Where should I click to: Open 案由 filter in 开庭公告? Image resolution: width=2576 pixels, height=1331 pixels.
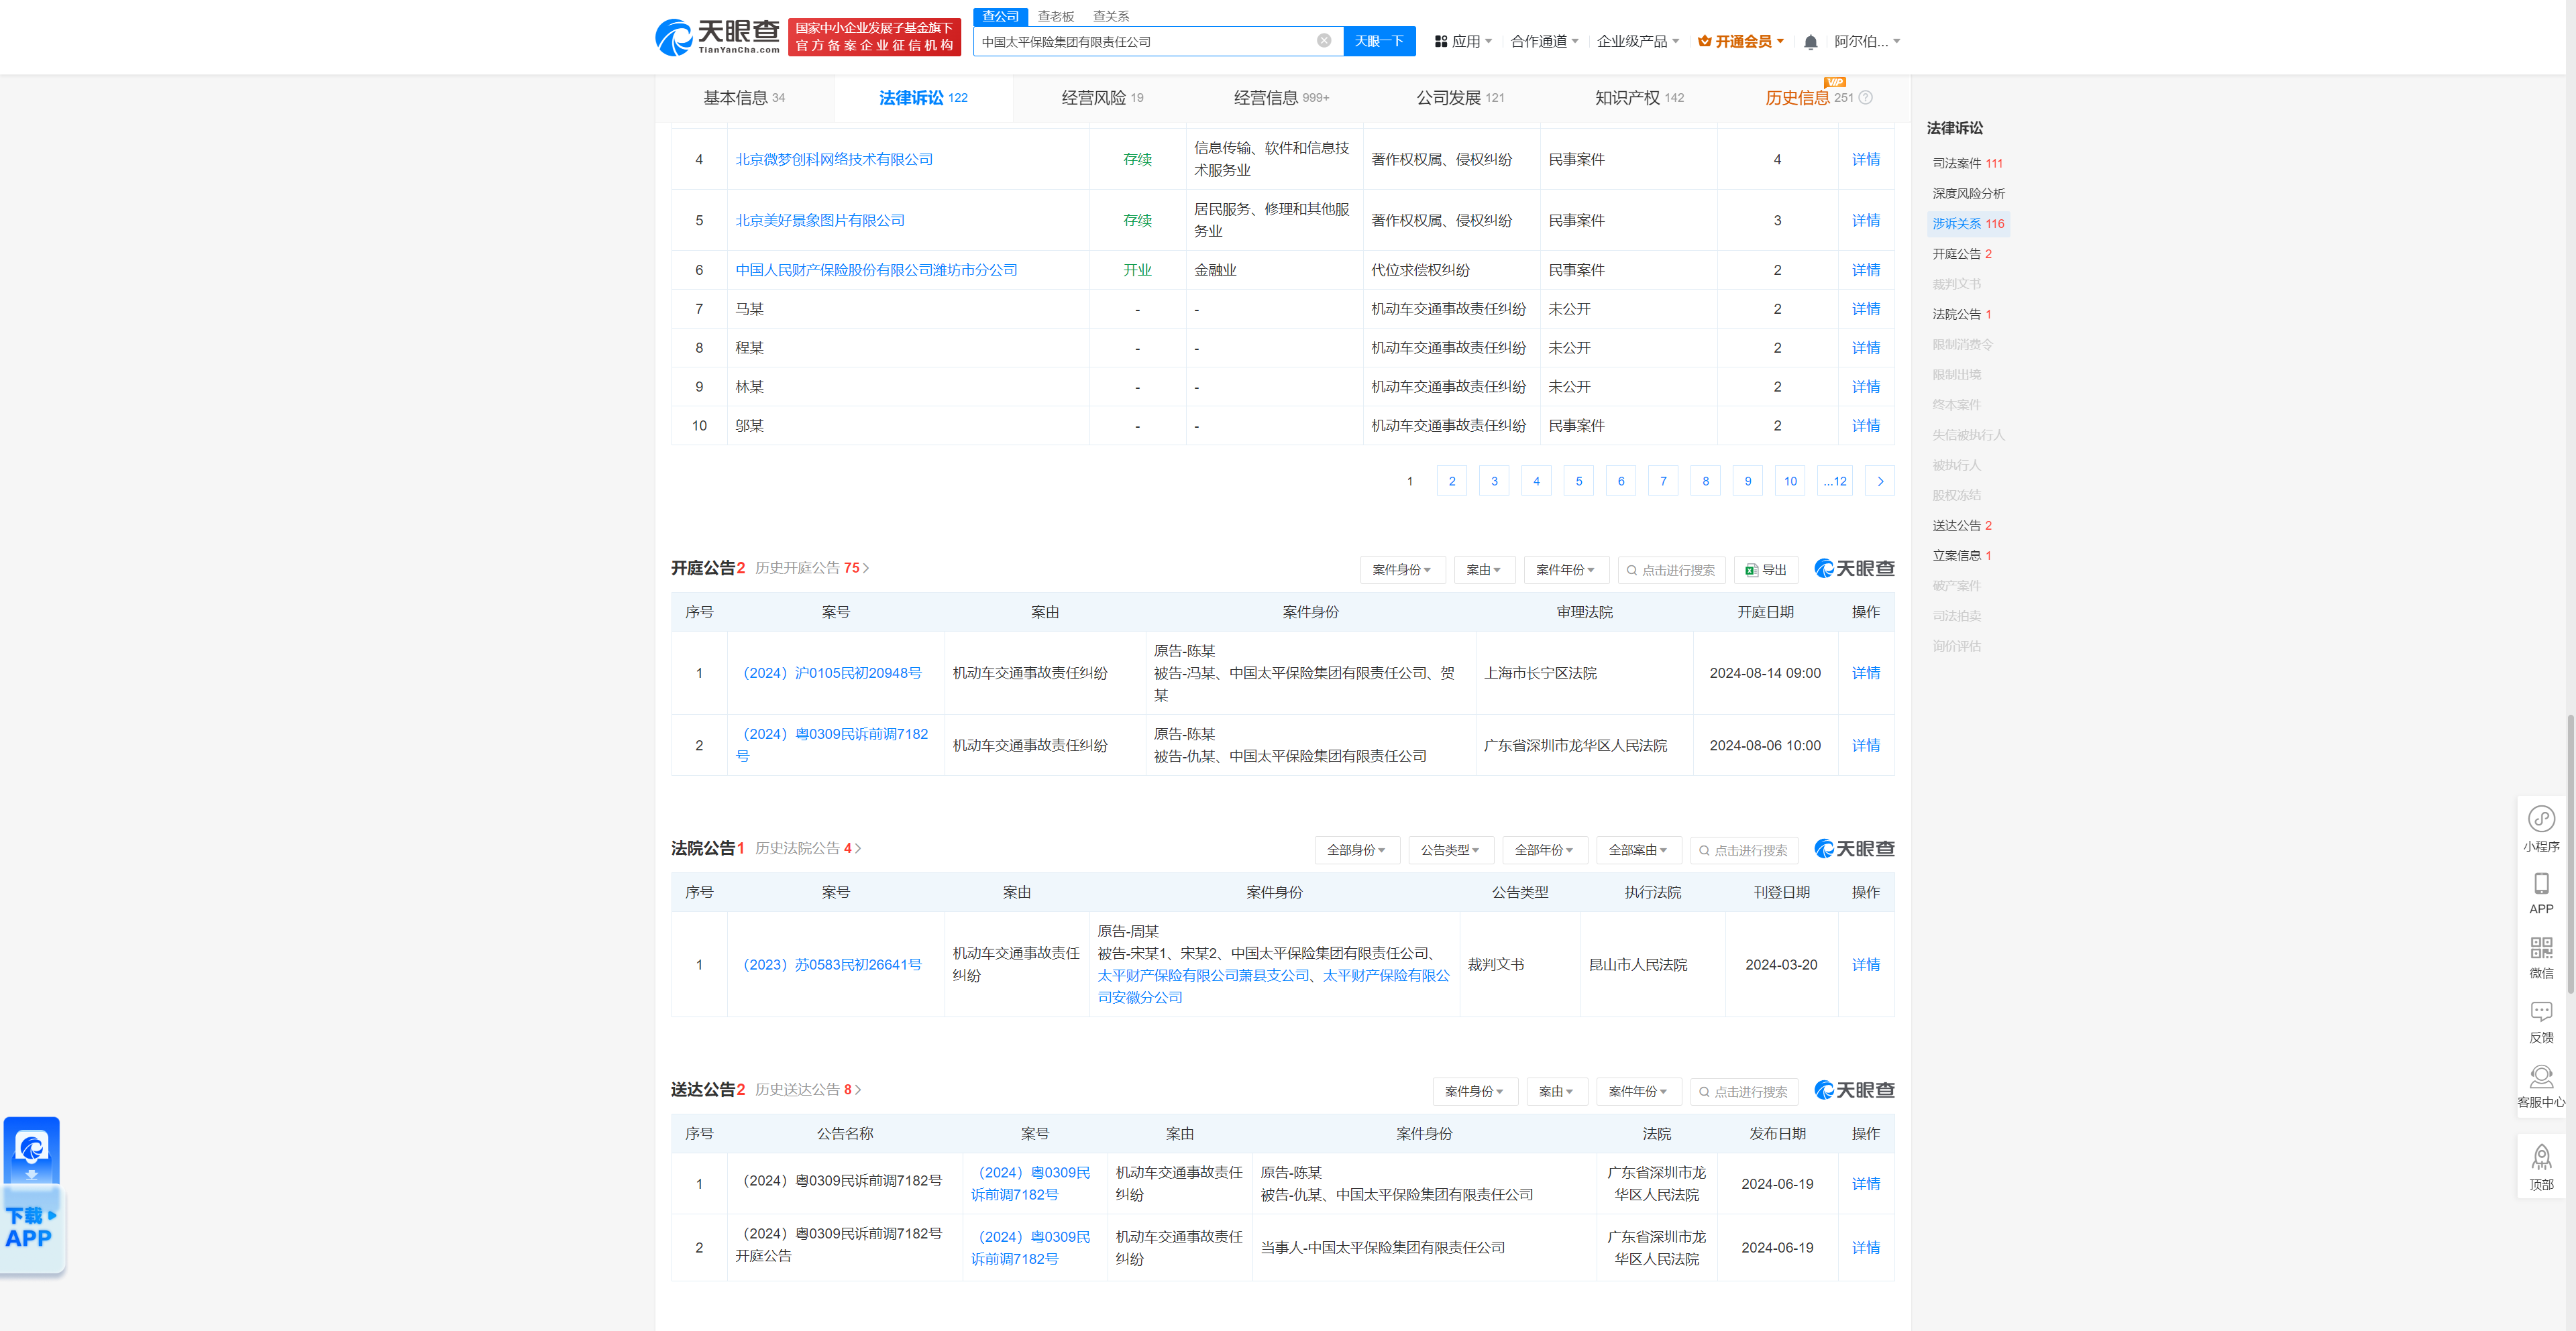[x=1484, y=569]
